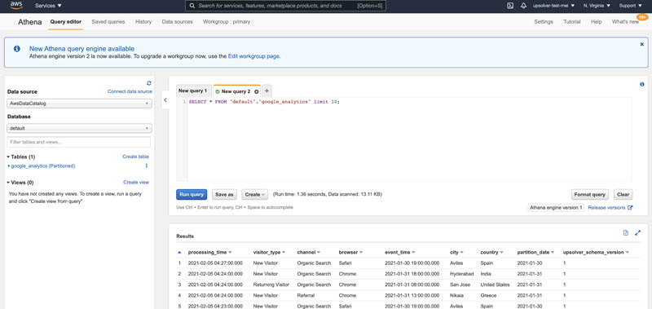Clear the query editor
Screen dimensions: 652x309
click(x=623, y=194)
